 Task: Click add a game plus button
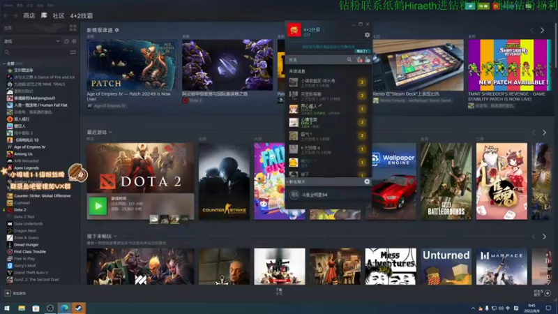point(8,293)
